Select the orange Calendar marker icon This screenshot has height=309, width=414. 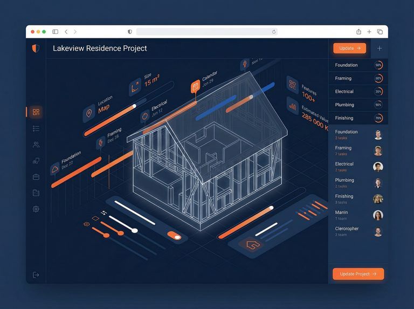195,86
